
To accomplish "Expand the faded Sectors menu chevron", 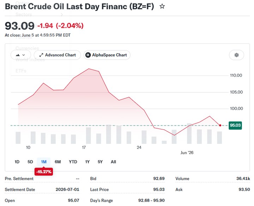I will click(62, 15).
